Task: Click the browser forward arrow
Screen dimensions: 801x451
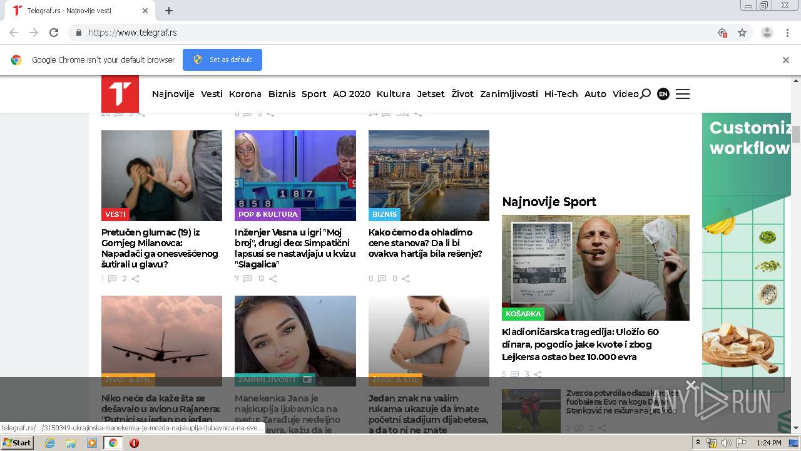Action: [x=34, y=33]
